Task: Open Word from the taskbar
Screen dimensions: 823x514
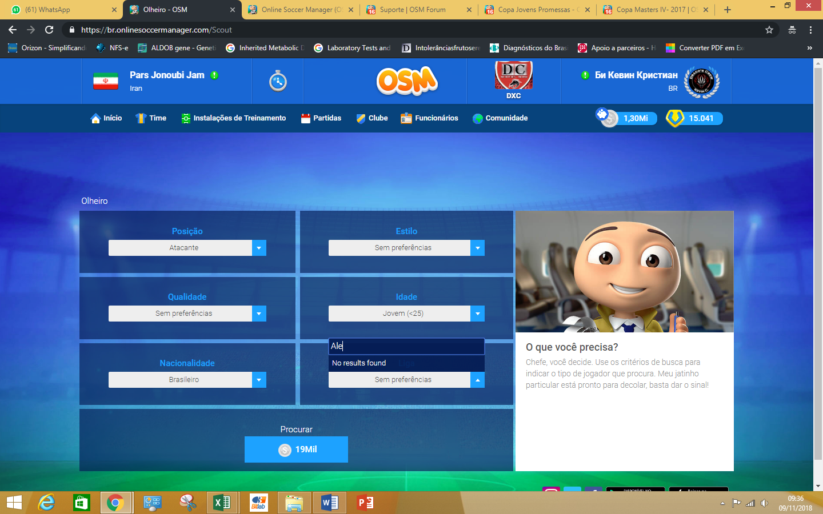Action: click(330, 503)
